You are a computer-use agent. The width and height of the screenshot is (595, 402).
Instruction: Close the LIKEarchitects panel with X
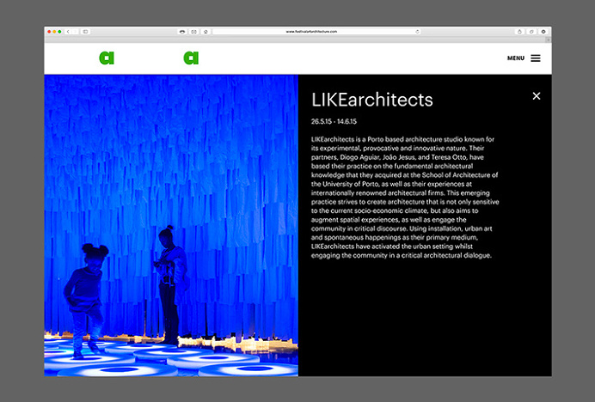(537, 96)
